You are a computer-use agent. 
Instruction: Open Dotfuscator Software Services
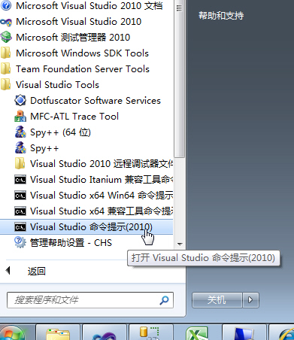[x=95, y=101]
